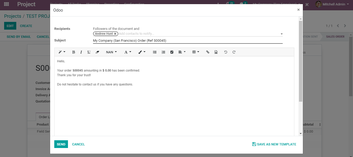Click the email body text area

pos(174,96)
